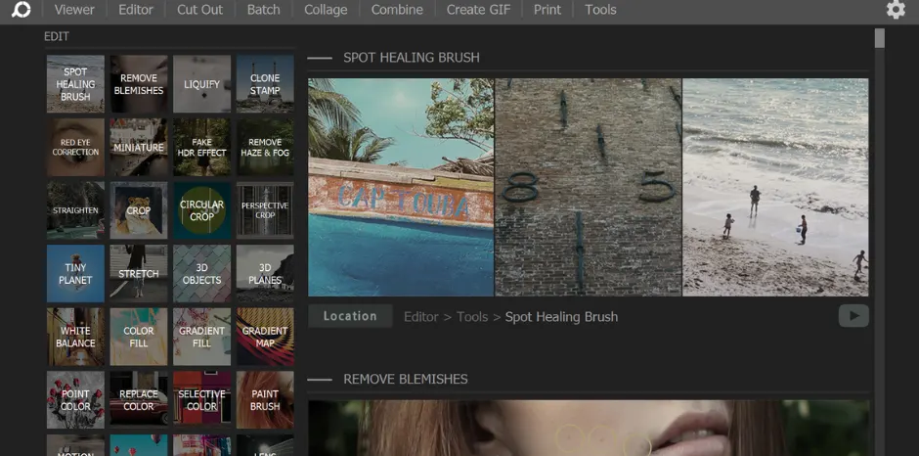Open the Stretch tile

point(139,273)
